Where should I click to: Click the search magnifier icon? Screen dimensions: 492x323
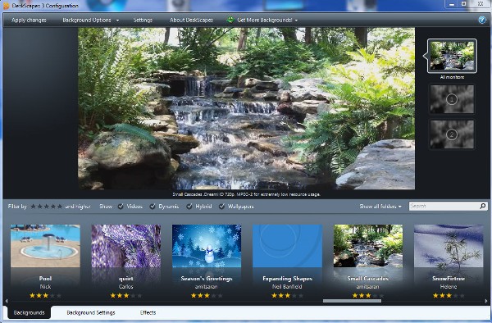(x=483, y=206)
